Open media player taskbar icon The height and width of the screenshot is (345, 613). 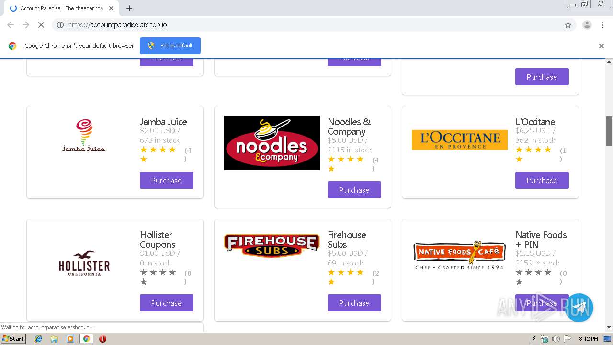pyautogui.click(x=70, y=339)
